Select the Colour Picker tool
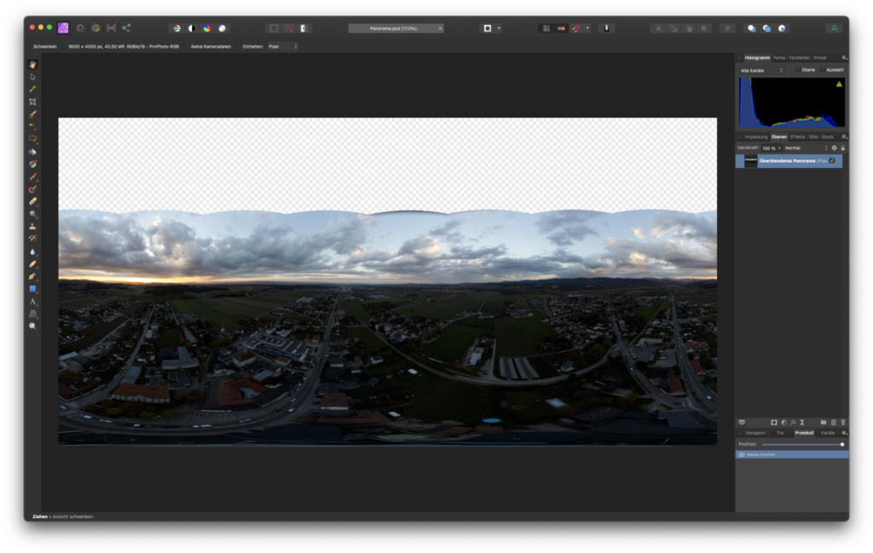873x553 pixels. click(33, 89)
